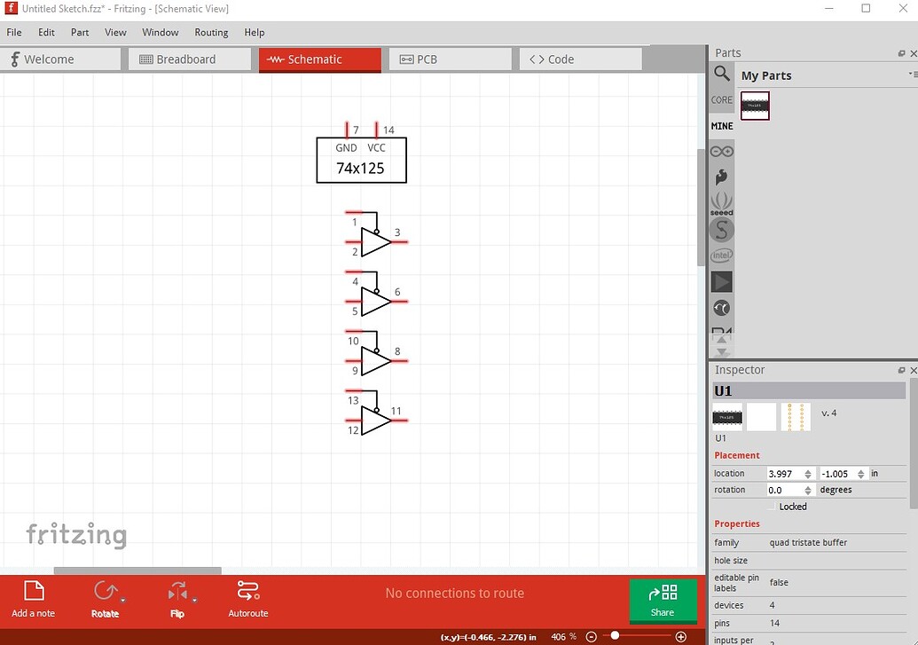Click the Inspector vertical scrollbar
The width and height of the screenshot is (918, 645).
(x=914, y=445)
